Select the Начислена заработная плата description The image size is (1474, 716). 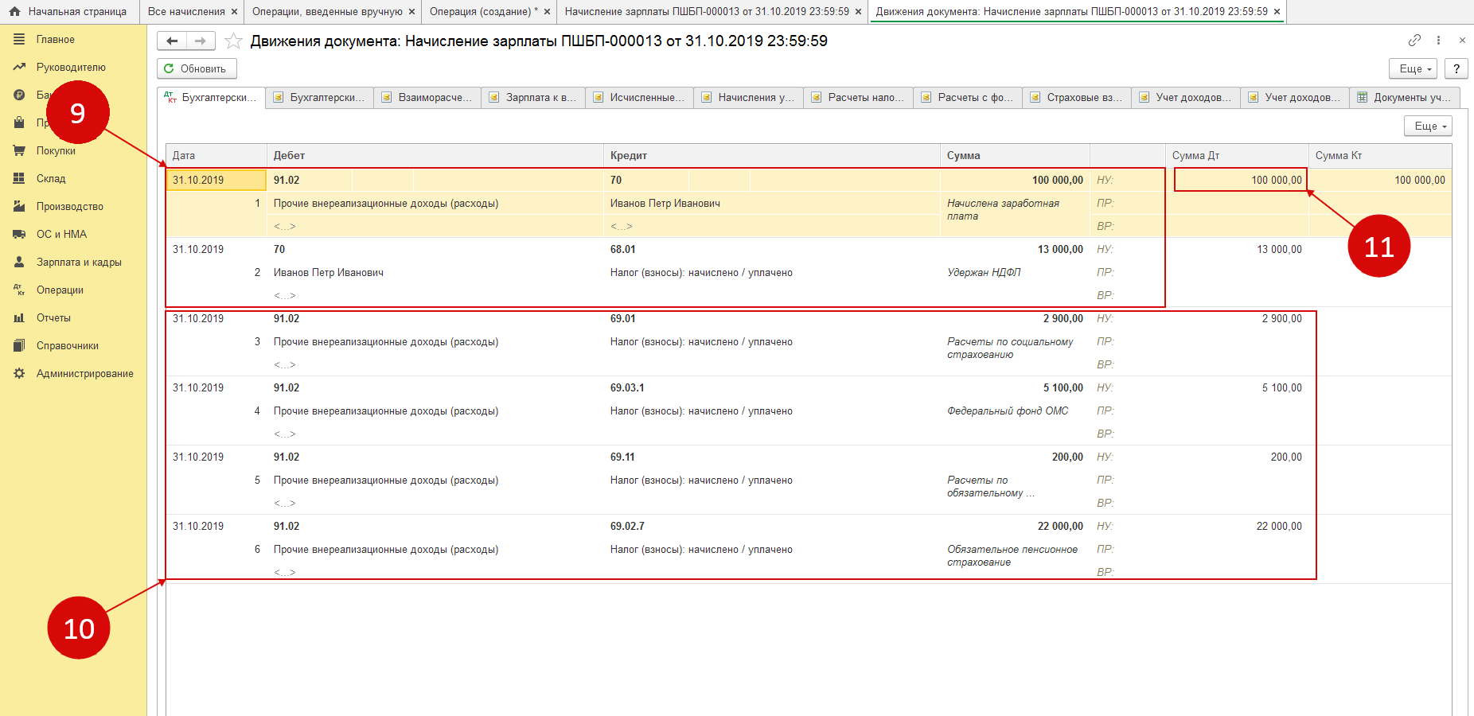pyautogui.click(x=1003, y=209)
